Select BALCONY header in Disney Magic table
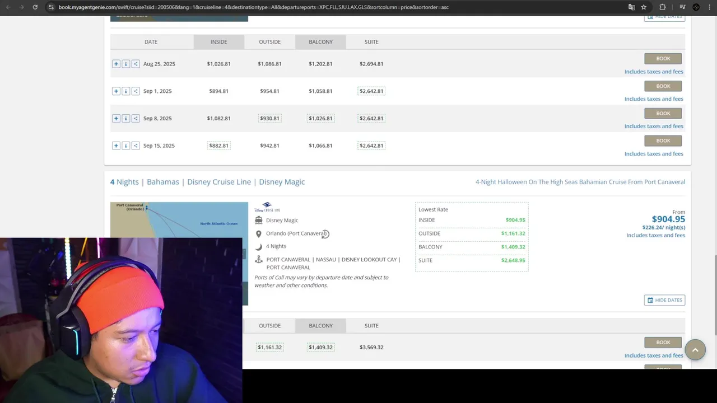 pyautogui.click(x=320, y=326)
